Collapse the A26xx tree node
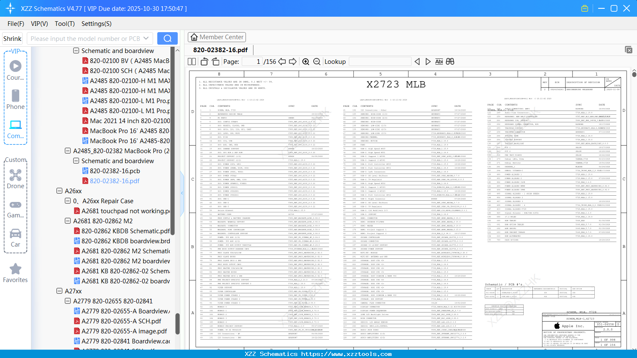This screenshot has width=637, height=358. click(x=59, y=191)
